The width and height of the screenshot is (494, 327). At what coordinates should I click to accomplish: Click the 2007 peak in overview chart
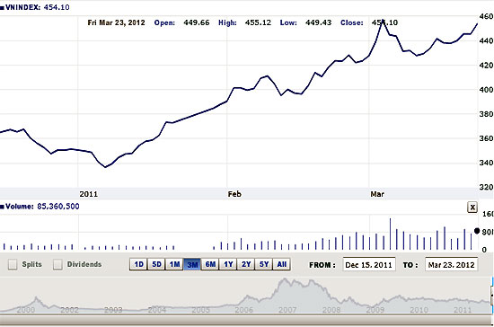tap(285, 279)
